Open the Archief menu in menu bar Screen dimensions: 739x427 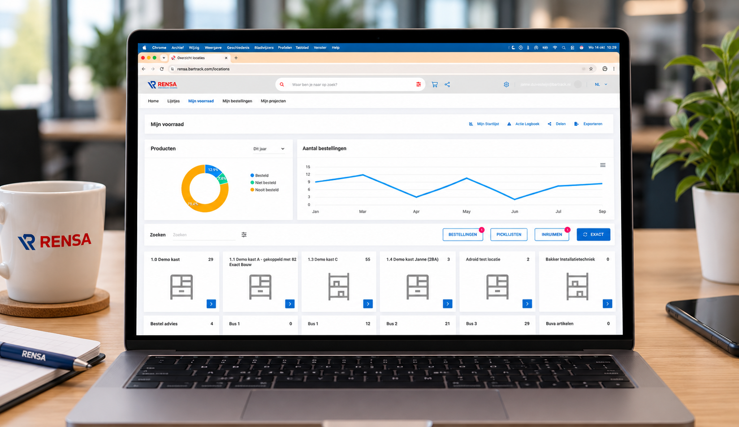tap(177, 47)
